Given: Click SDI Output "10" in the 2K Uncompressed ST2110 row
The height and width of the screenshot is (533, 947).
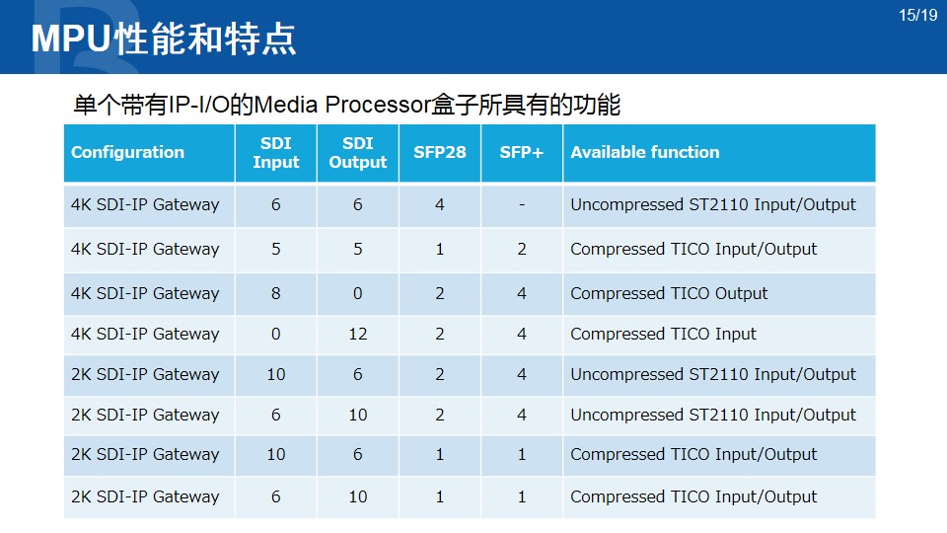Looking at the screenshot, I should pyautogui.click(x=357, y=416).
